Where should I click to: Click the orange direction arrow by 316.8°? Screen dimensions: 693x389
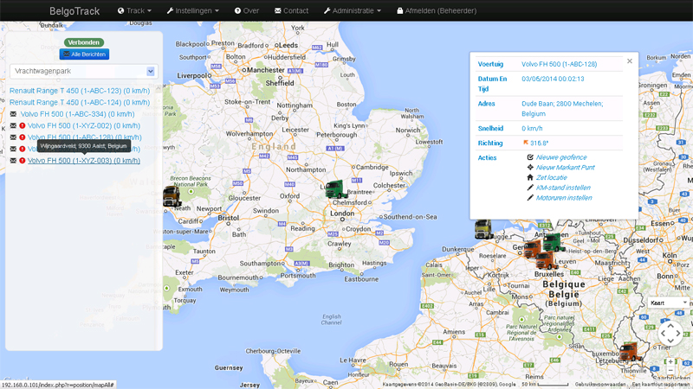[x=526, y=143]
